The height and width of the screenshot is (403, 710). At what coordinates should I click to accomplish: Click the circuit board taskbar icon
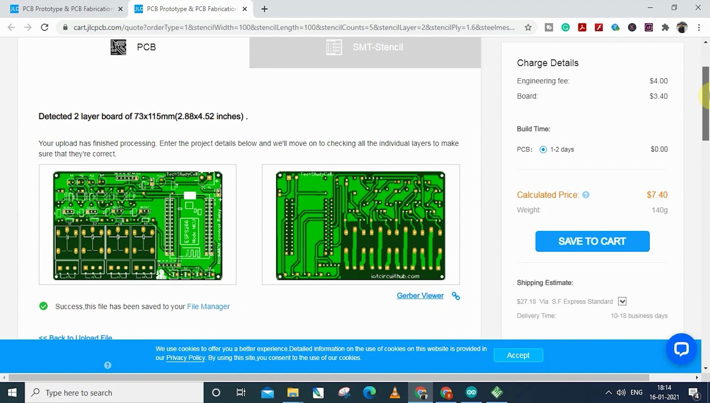tap(497, 392)
